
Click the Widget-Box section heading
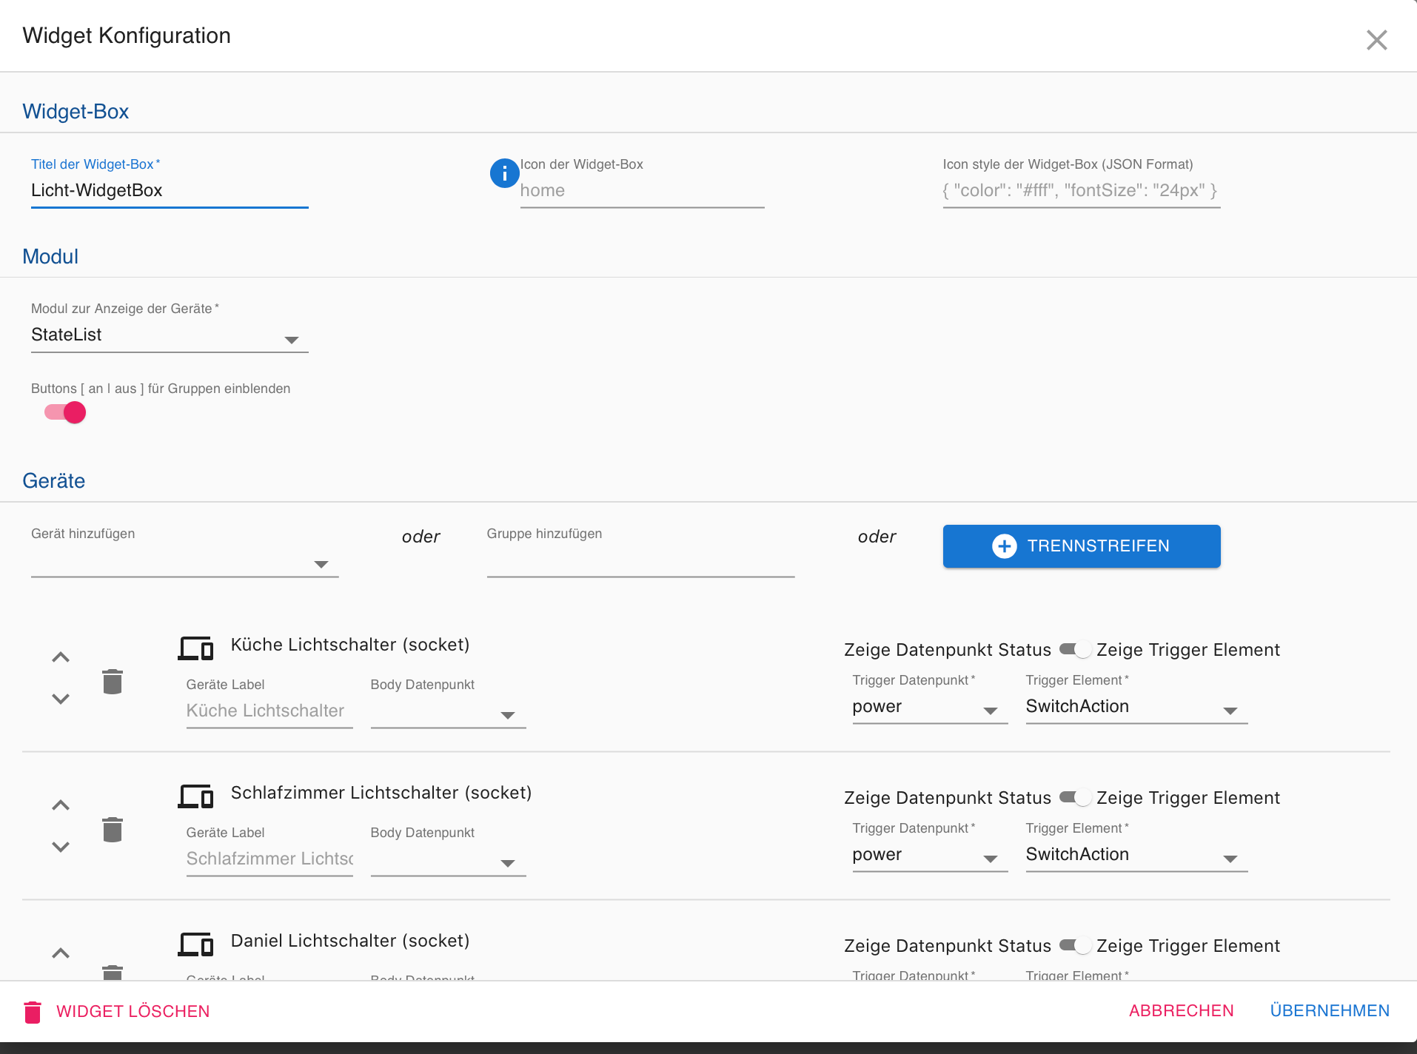click(x=76, y=112)
